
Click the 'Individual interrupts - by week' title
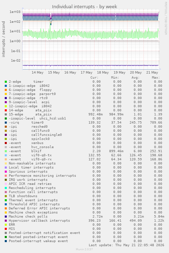[x=84, y=6]
